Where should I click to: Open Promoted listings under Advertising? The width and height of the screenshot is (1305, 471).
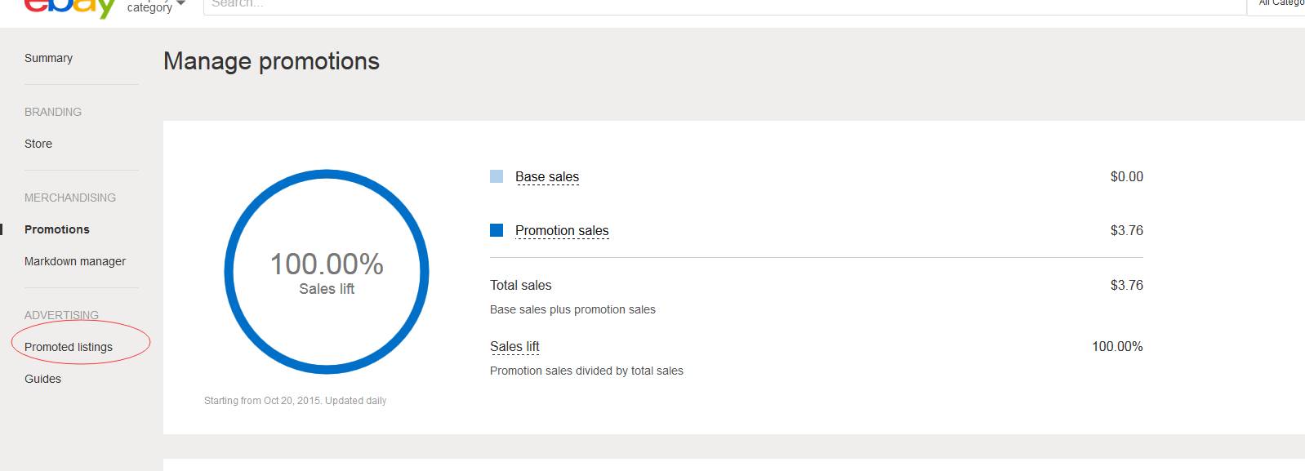pyautogui.click(x=69, y=347)
